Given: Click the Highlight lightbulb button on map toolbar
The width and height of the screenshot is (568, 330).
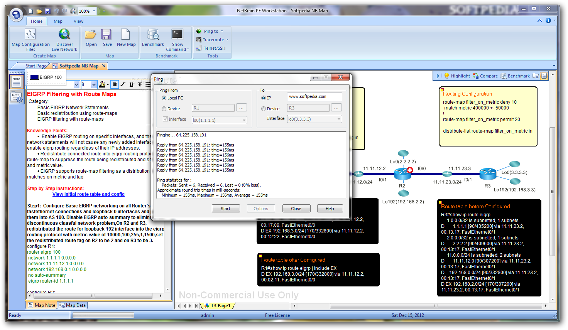Looking at the screenshot, I should point(457,76).
